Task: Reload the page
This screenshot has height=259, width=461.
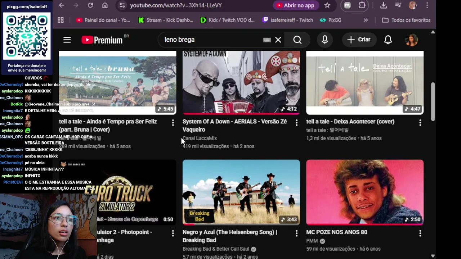Action: [x=90, y=5]
